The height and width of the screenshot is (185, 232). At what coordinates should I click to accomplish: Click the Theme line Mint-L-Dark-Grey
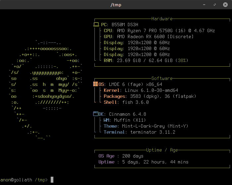[146, 126]
